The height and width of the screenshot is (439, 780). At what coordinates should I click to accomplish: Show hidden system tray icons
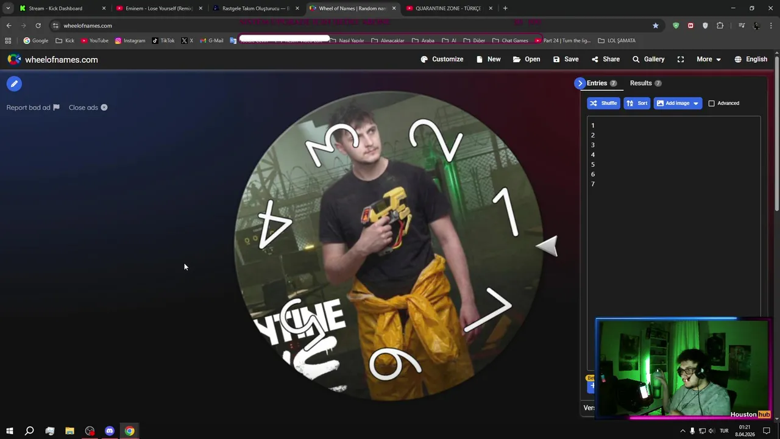pyautogui.click(x=682, y=431)
